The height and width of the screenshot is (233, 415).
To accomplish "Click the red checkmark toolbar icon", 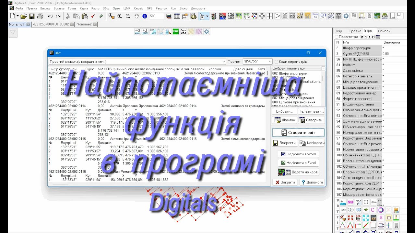I will (x=93, y=16).
